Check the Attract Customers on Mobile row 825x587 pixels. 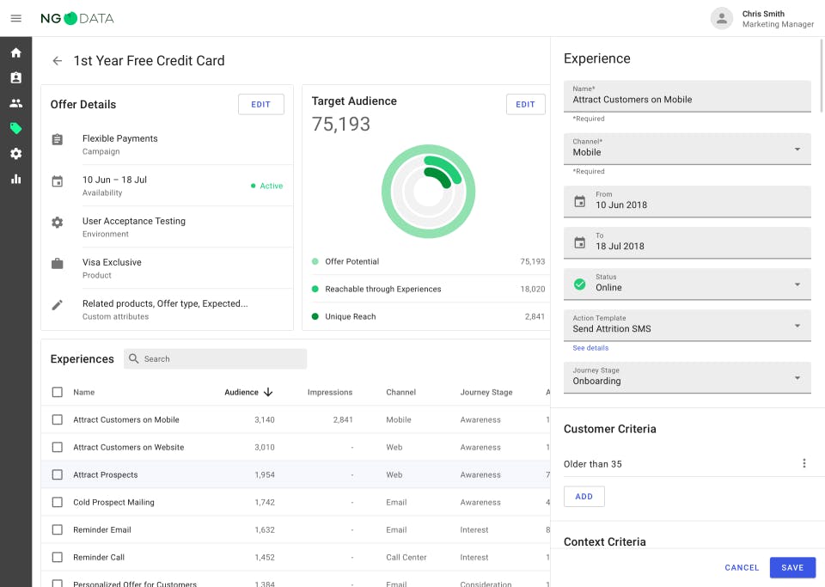(58, 420)
